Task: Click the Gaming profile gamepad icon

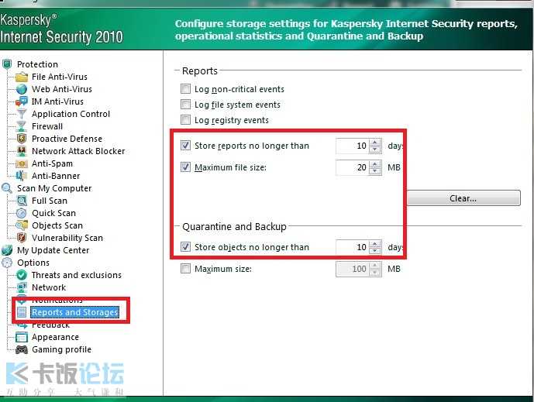Action: coord(22,349)
